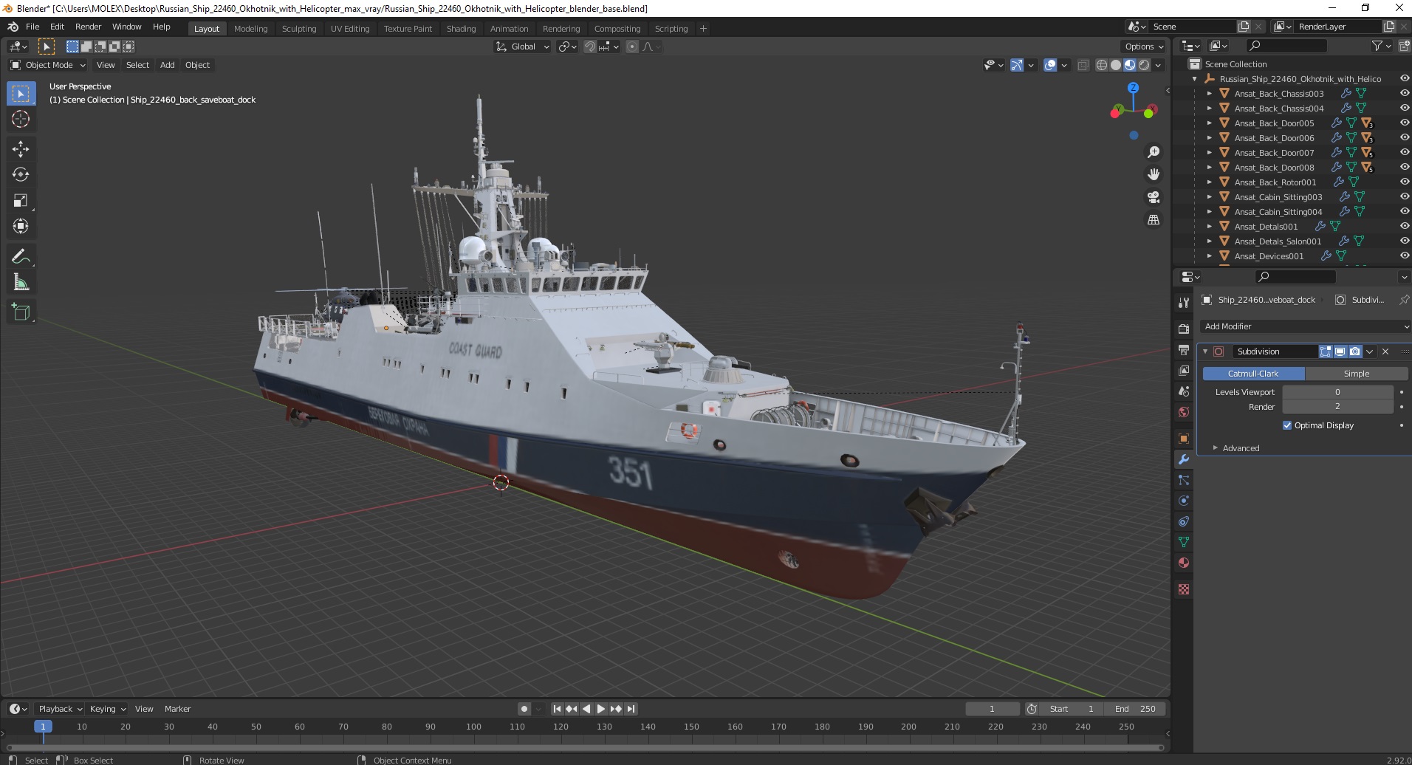Viewport: 1412px width, 765px height.
Task: Open the Render menu
Action: pos(88,27)
